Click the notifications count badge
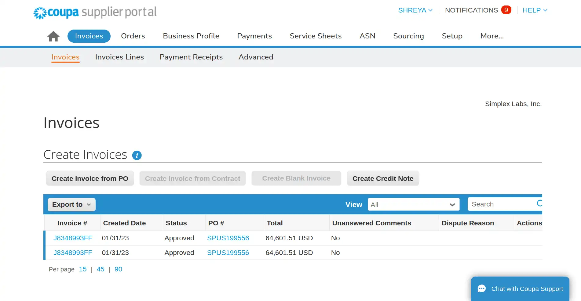This screenshot has width=581, height=301. 506,10
